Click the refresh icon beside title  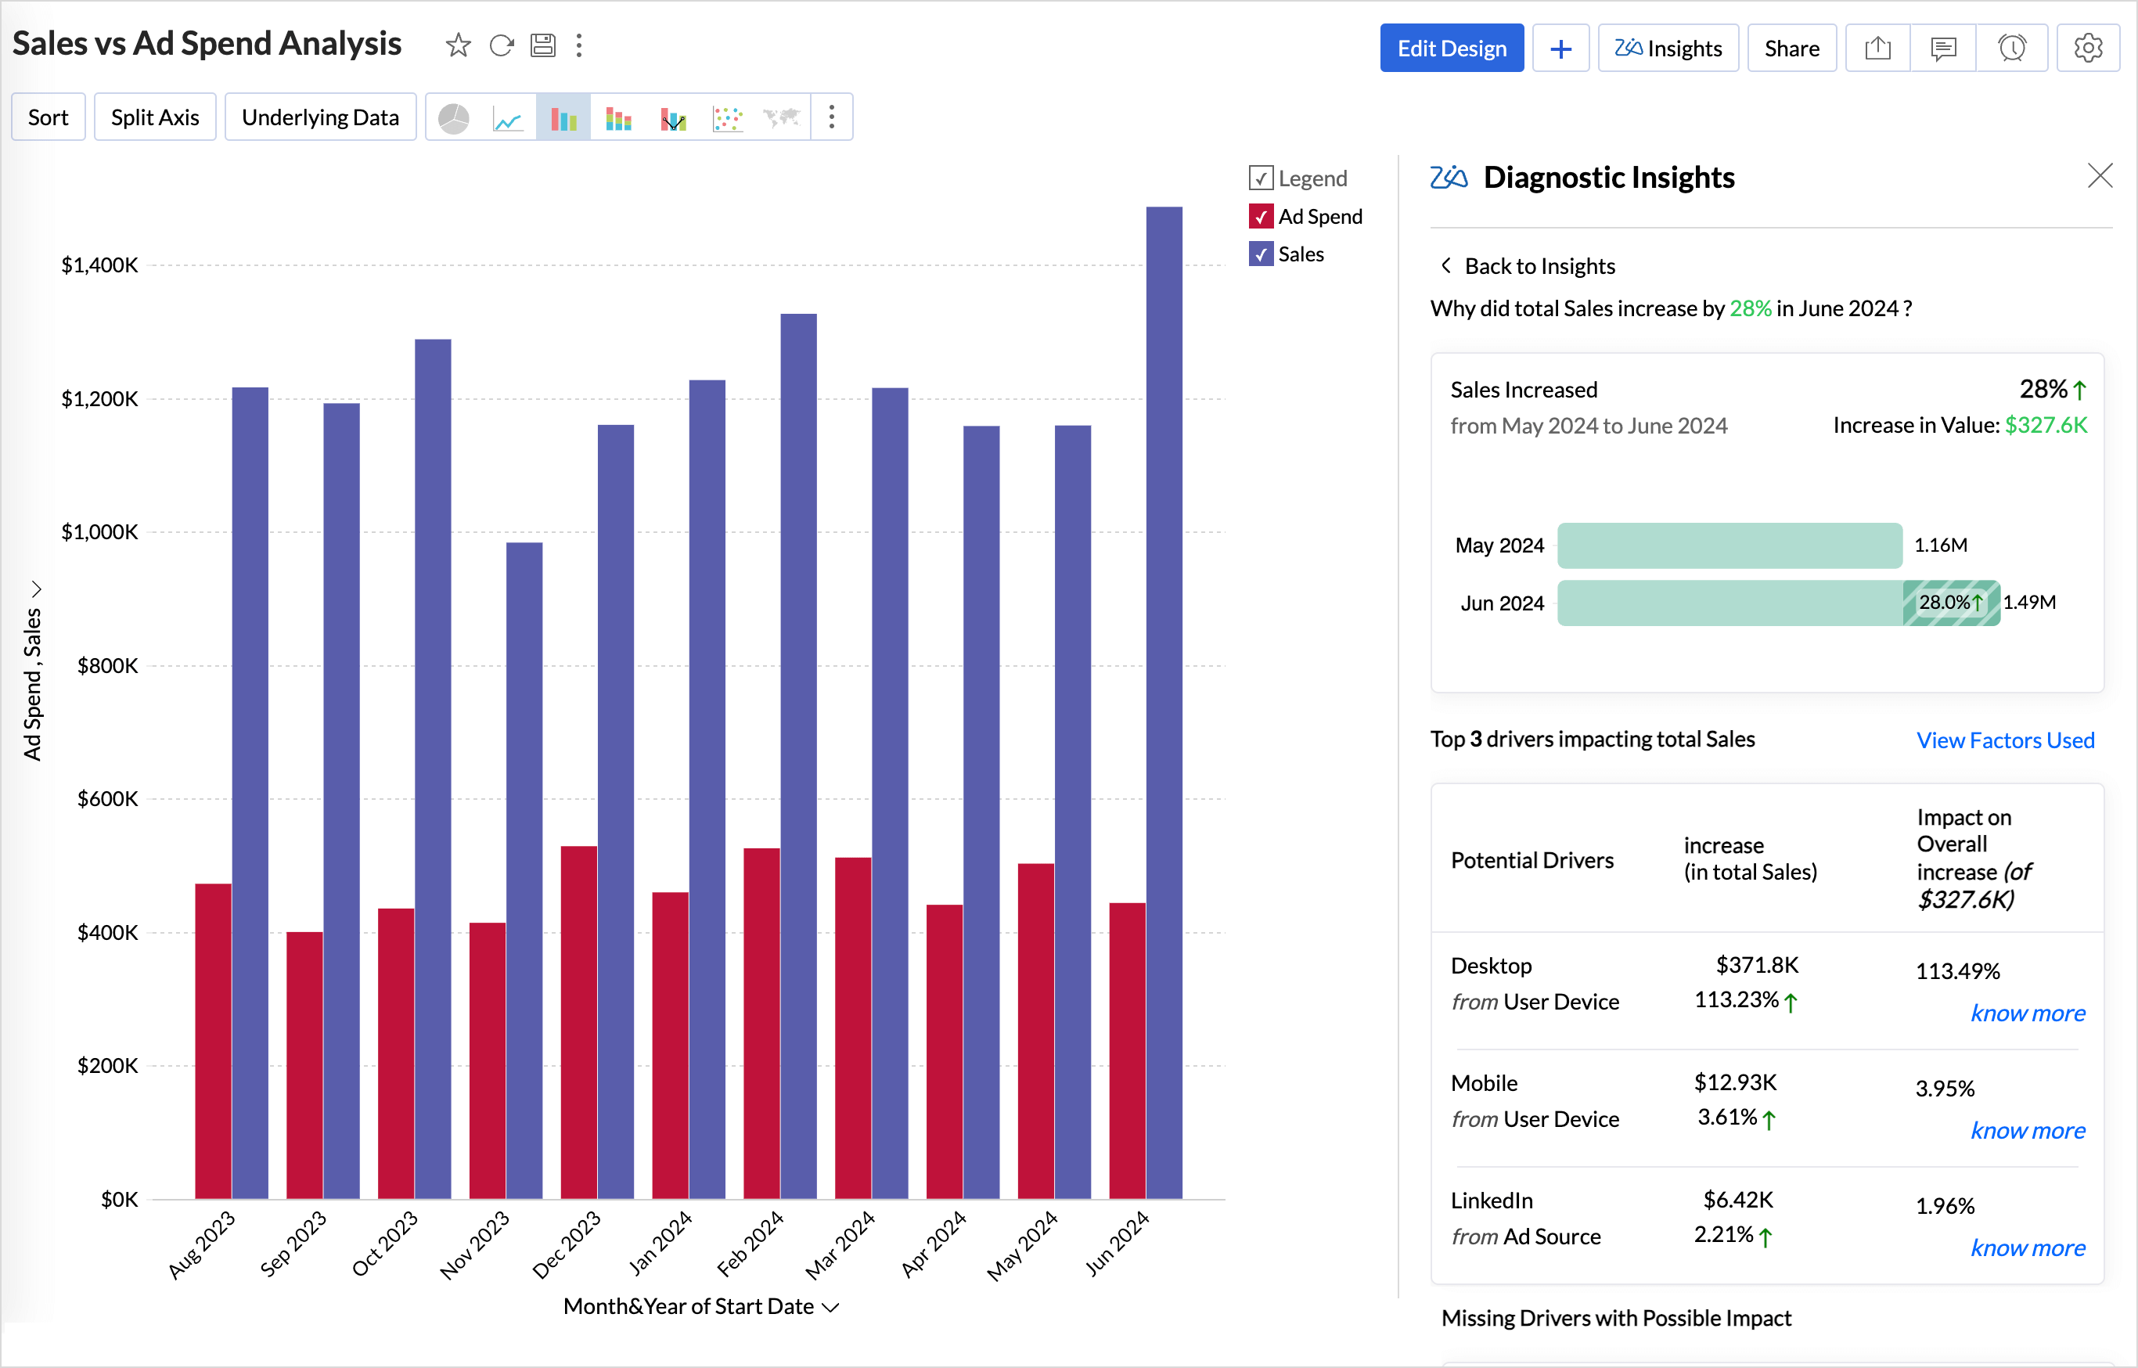(x=502, y=45)
